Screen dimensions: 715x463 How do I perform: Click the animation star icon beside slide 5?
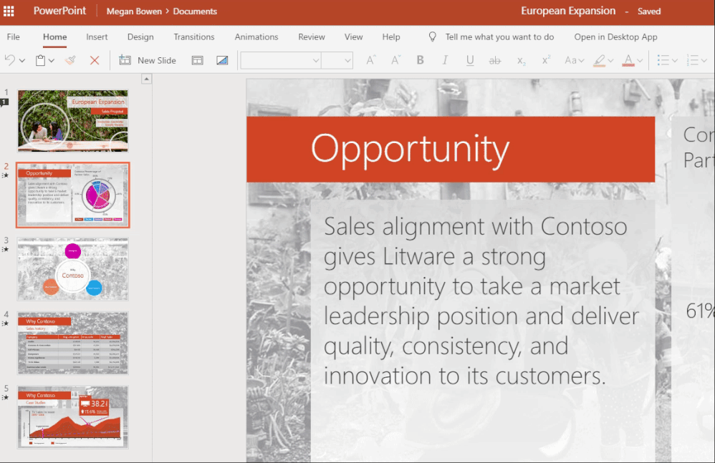(5, 397)
